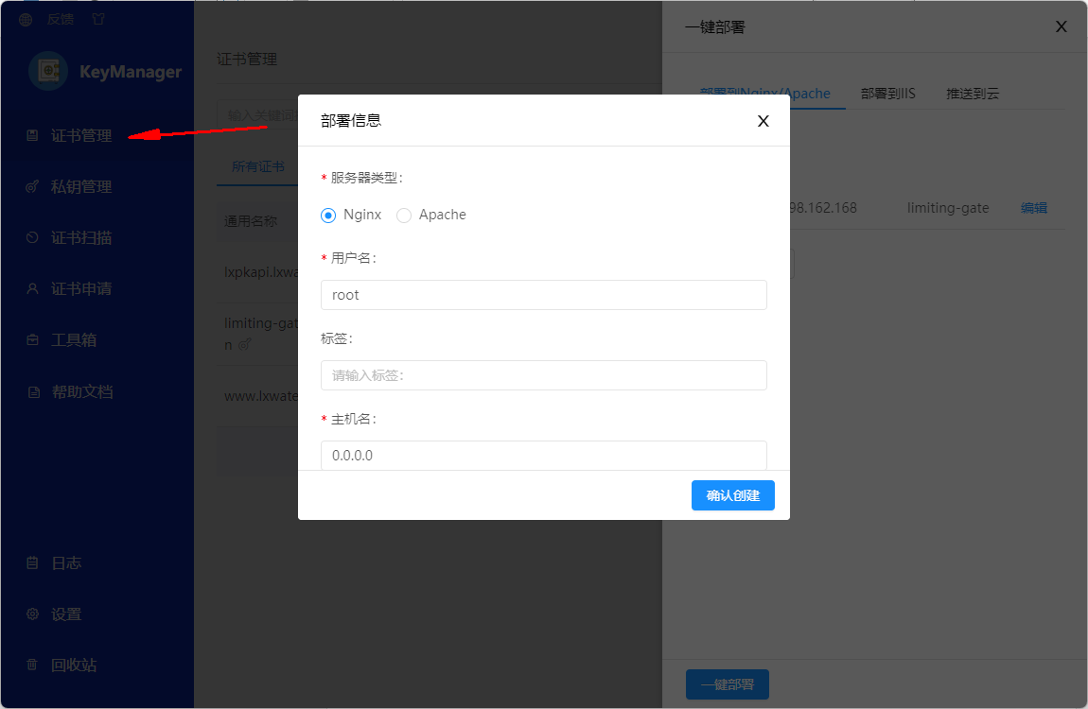The height and width of the screenshot is (709, 1088).
Task: Open 设置 in the sidebar
Action: coord(66,614)
